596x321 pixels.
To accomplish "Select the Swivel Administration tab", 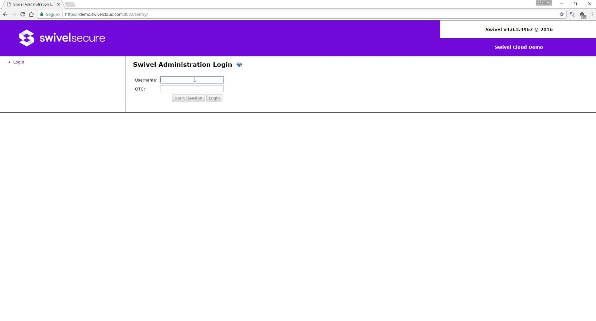I will click(x=32, y=4).
